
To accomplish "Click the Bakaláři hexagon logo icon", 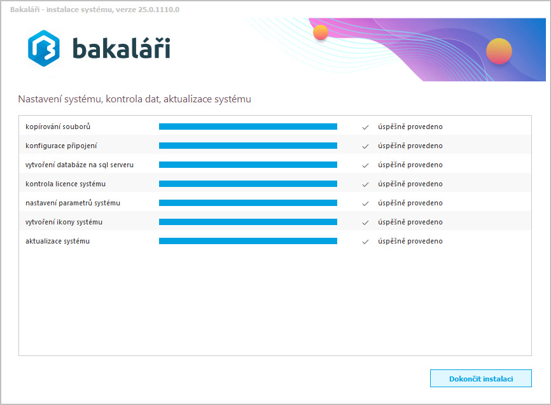I will (x=44, y=49).
